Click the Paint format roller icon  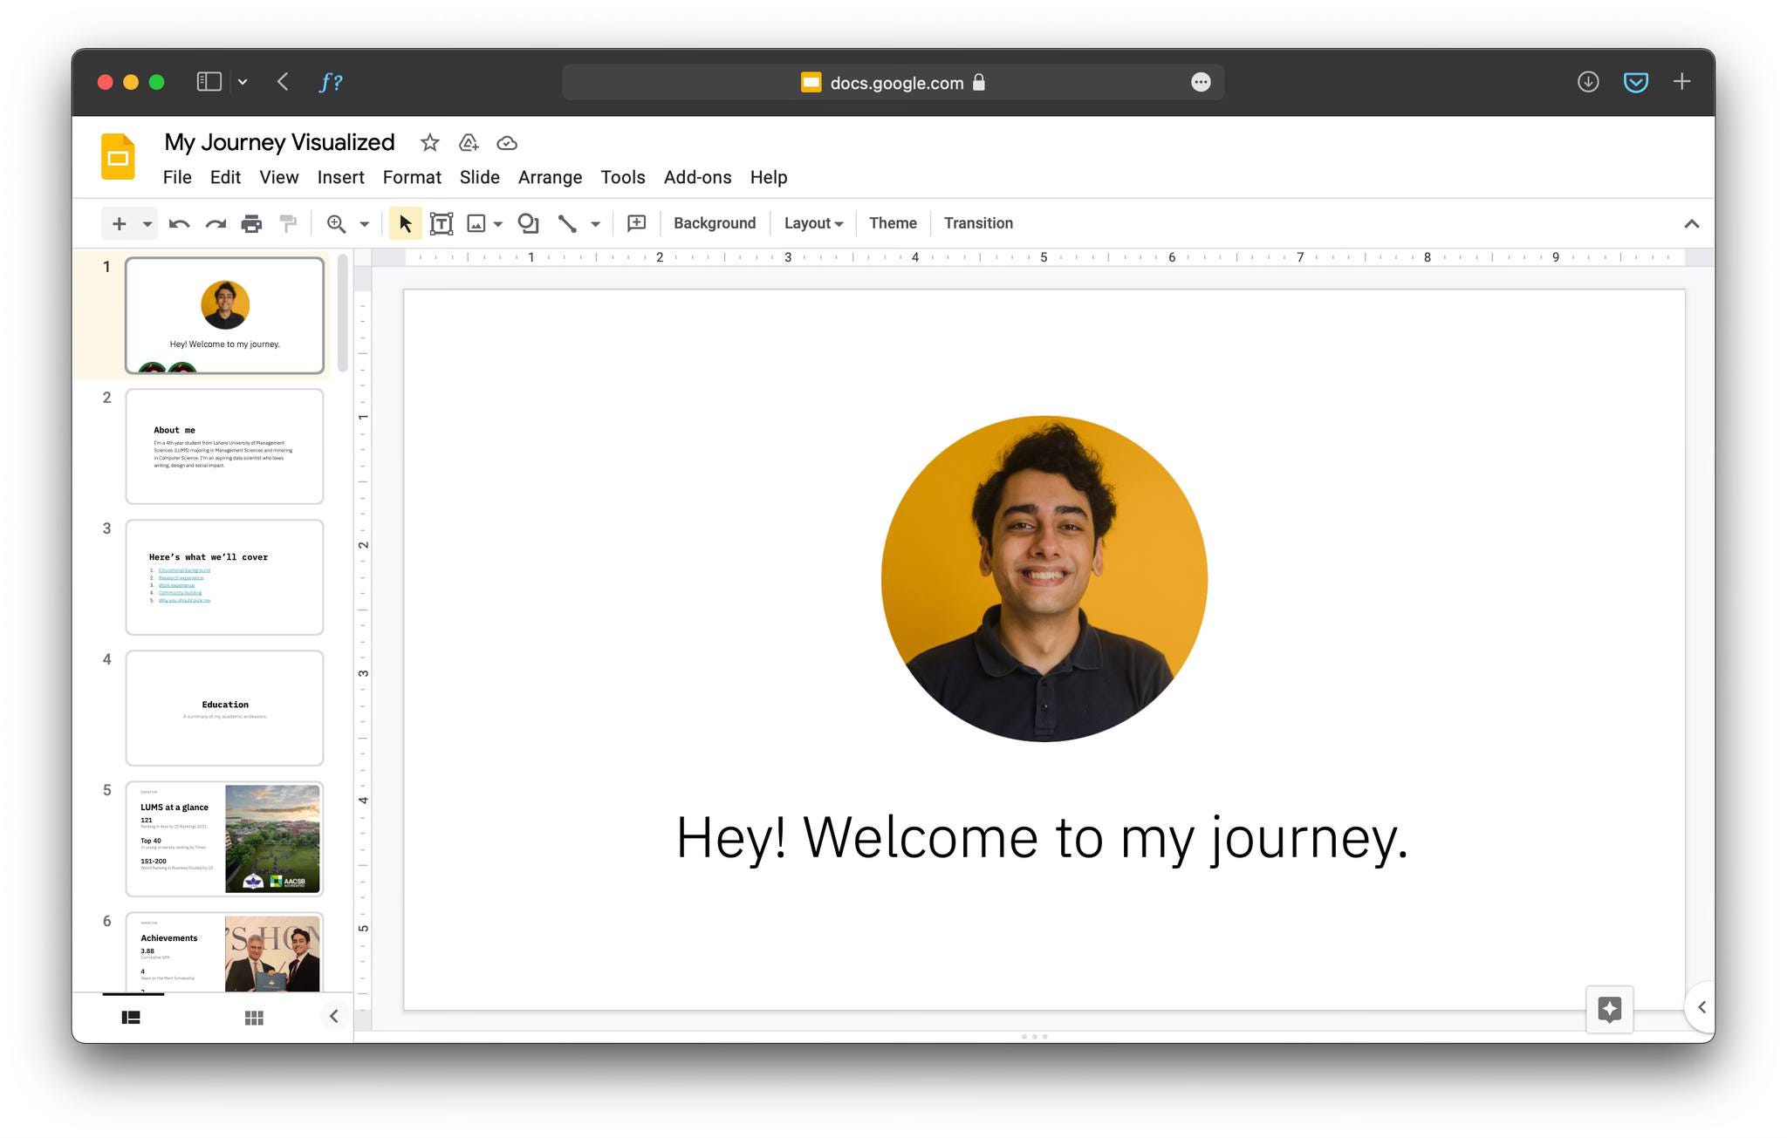pos(288,224)
